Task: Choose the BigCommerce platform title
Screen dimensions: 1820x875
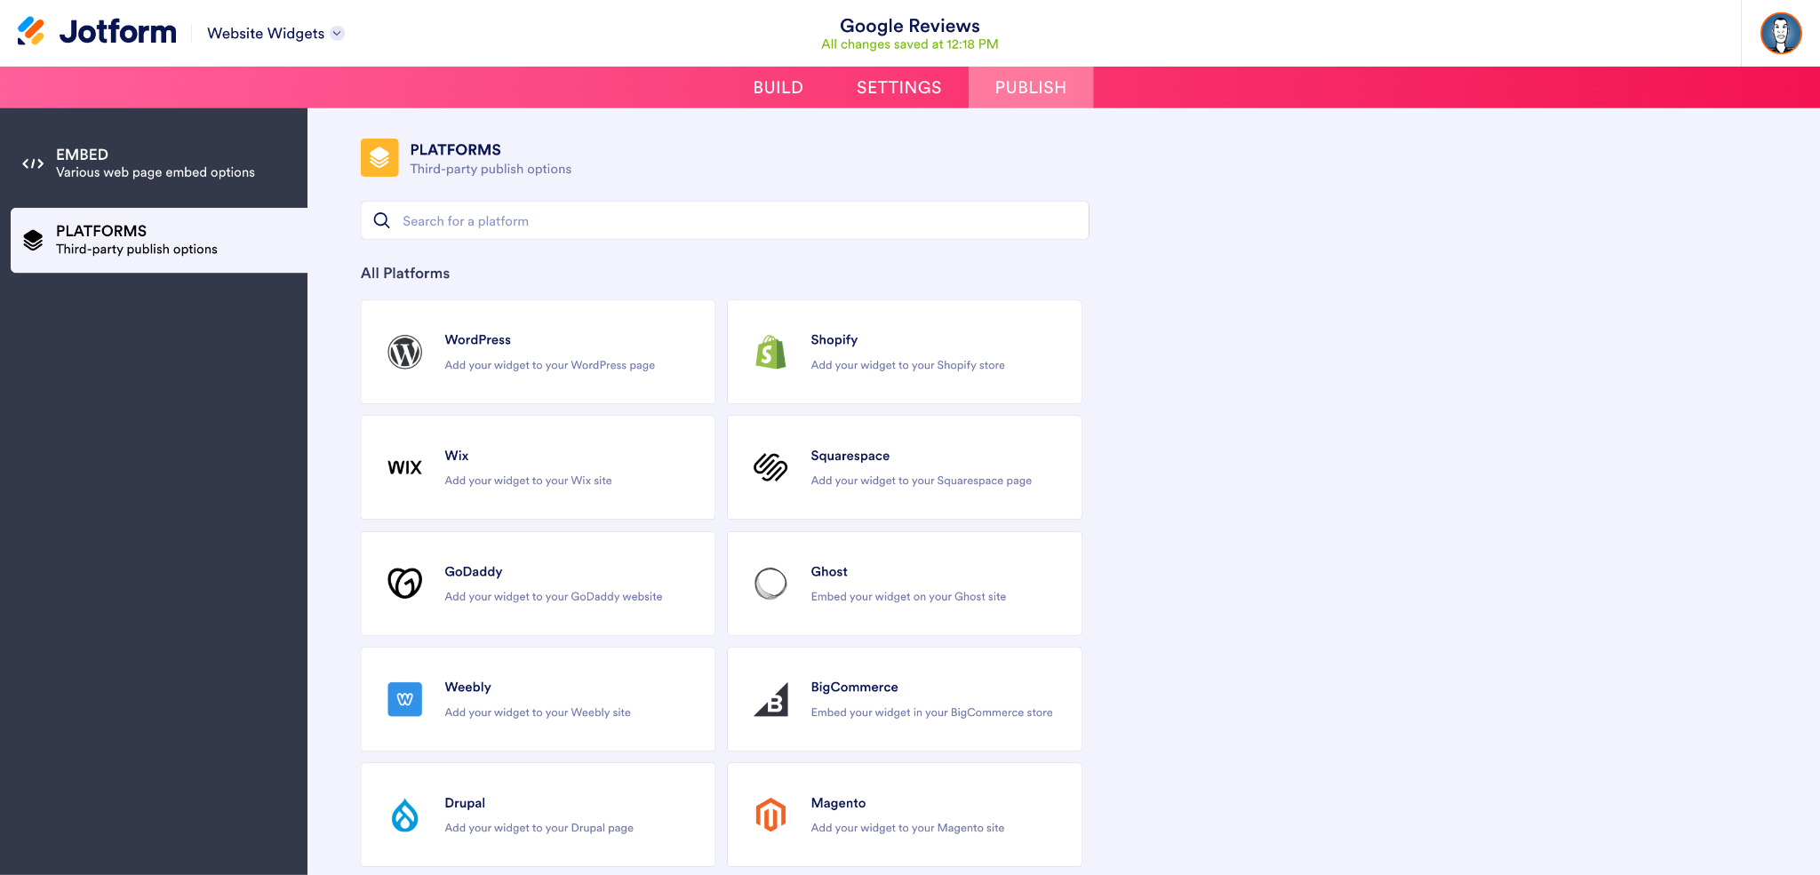Action: click(854, 687)
